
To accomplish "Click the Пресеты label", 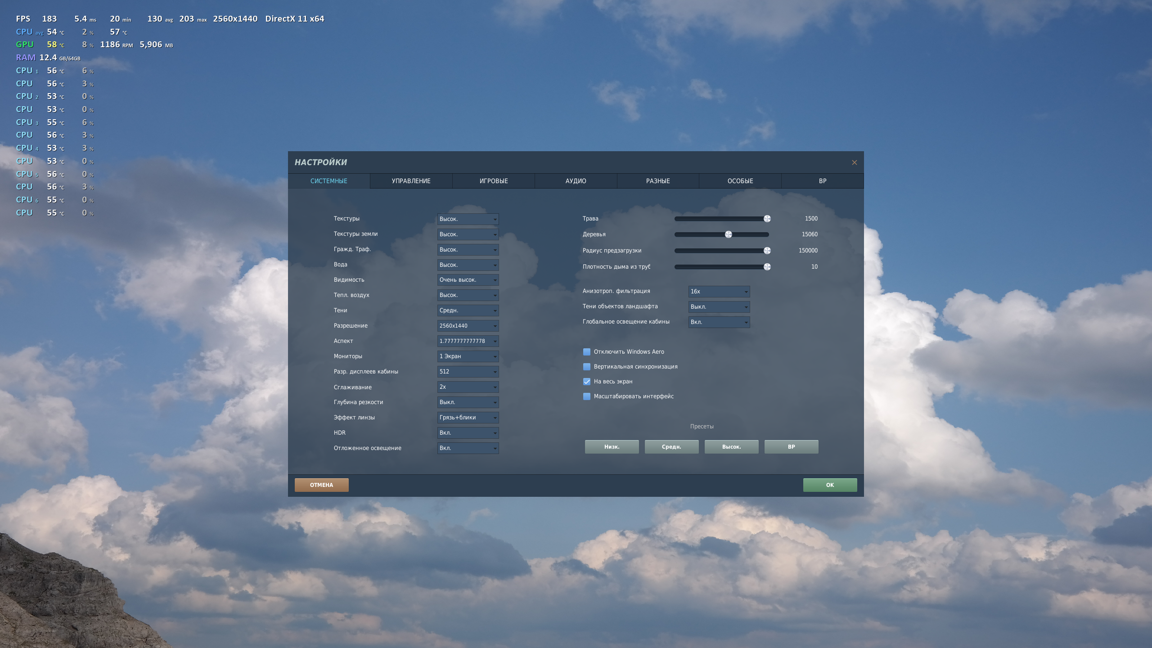I will pyautogui.click(x=702, y=427).
